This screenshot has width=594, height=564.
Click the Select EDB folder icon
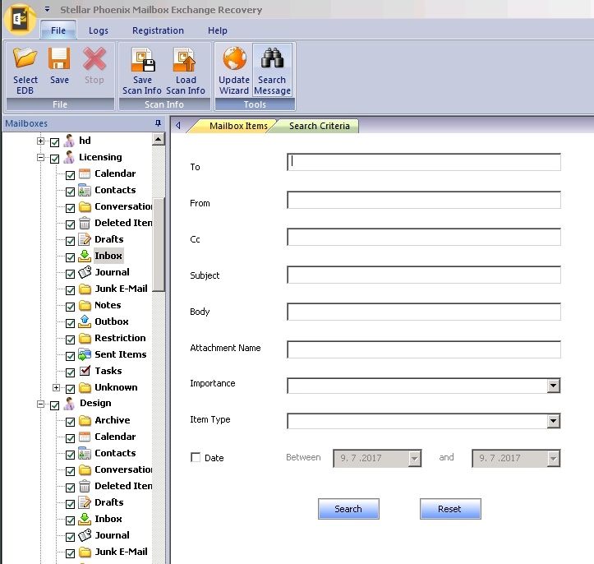point(25,58)
